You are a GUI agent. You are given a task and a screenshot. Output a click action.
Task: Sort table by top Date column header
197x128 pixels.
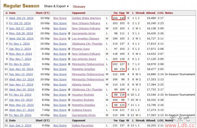click(x=12, y=13)
